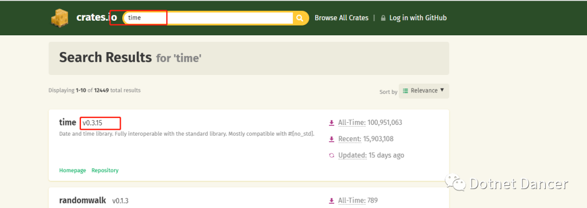Image resolution: width=587 pixels, height=208 pixels.
Task: Click the All-Time download icon for time crate
Action: [332, 123]
